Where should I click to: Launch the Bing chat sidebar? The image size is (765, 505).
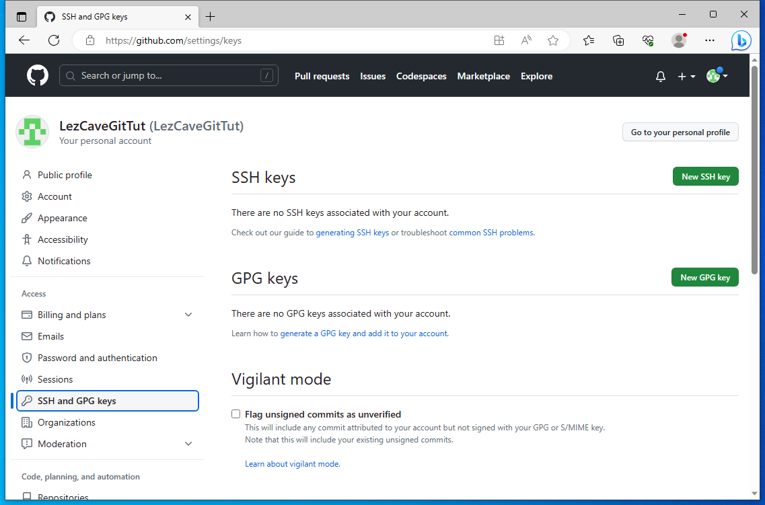[x=741, y=40]
